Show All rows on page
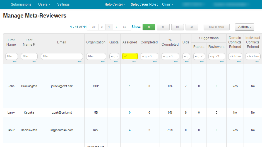 tap(192, 27)
